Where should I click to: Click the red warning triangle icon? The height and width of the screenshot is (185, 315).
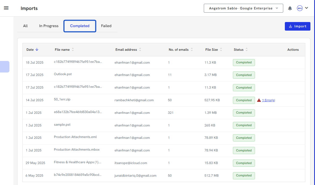pyautogui.click(x=259, y=100)
